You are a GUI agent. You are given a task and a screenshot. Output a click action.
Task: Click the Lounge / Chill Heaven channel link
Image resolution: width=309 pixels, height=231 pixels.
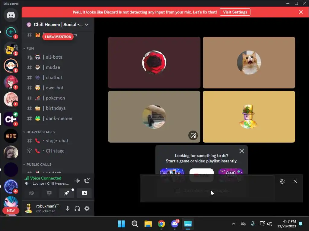point(51,184)
